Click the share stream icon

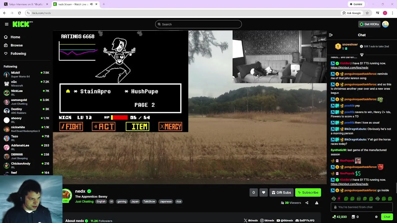(307, 203)
